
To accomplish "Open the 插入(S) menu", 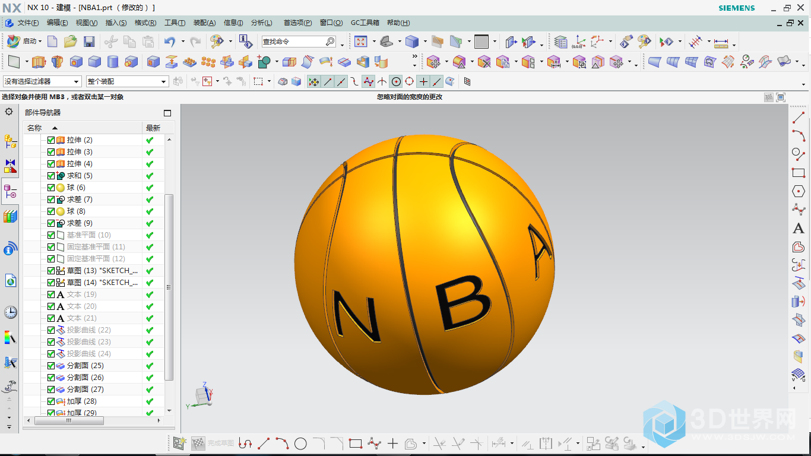I will click(x=116, y=23).
